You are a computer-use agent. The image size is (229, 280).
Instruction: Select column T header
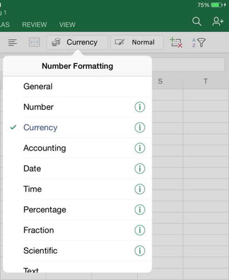point(206,81)
